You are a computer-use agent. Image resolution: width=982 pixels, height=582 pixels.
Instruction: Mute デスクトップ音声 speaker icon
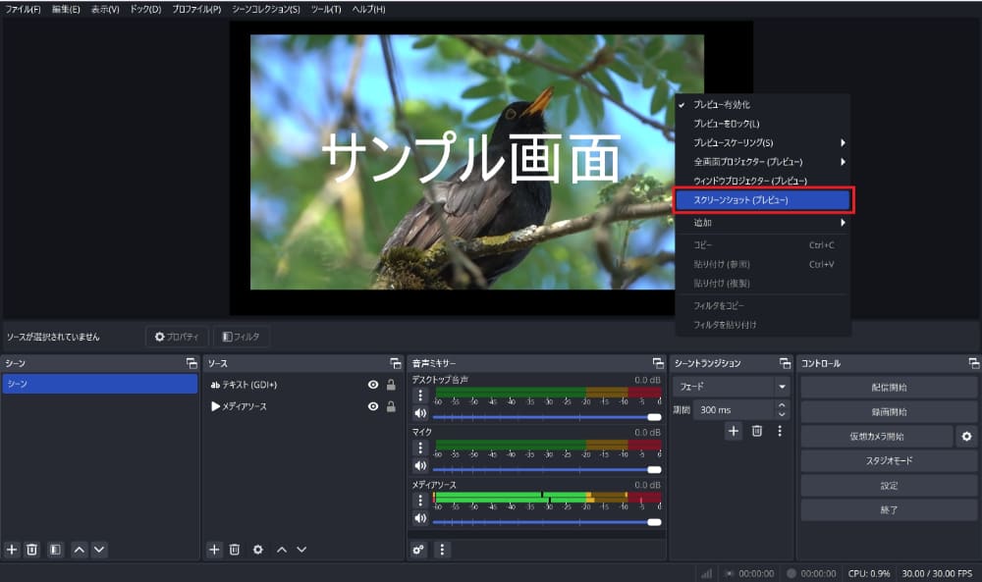[x=420, y=413]
